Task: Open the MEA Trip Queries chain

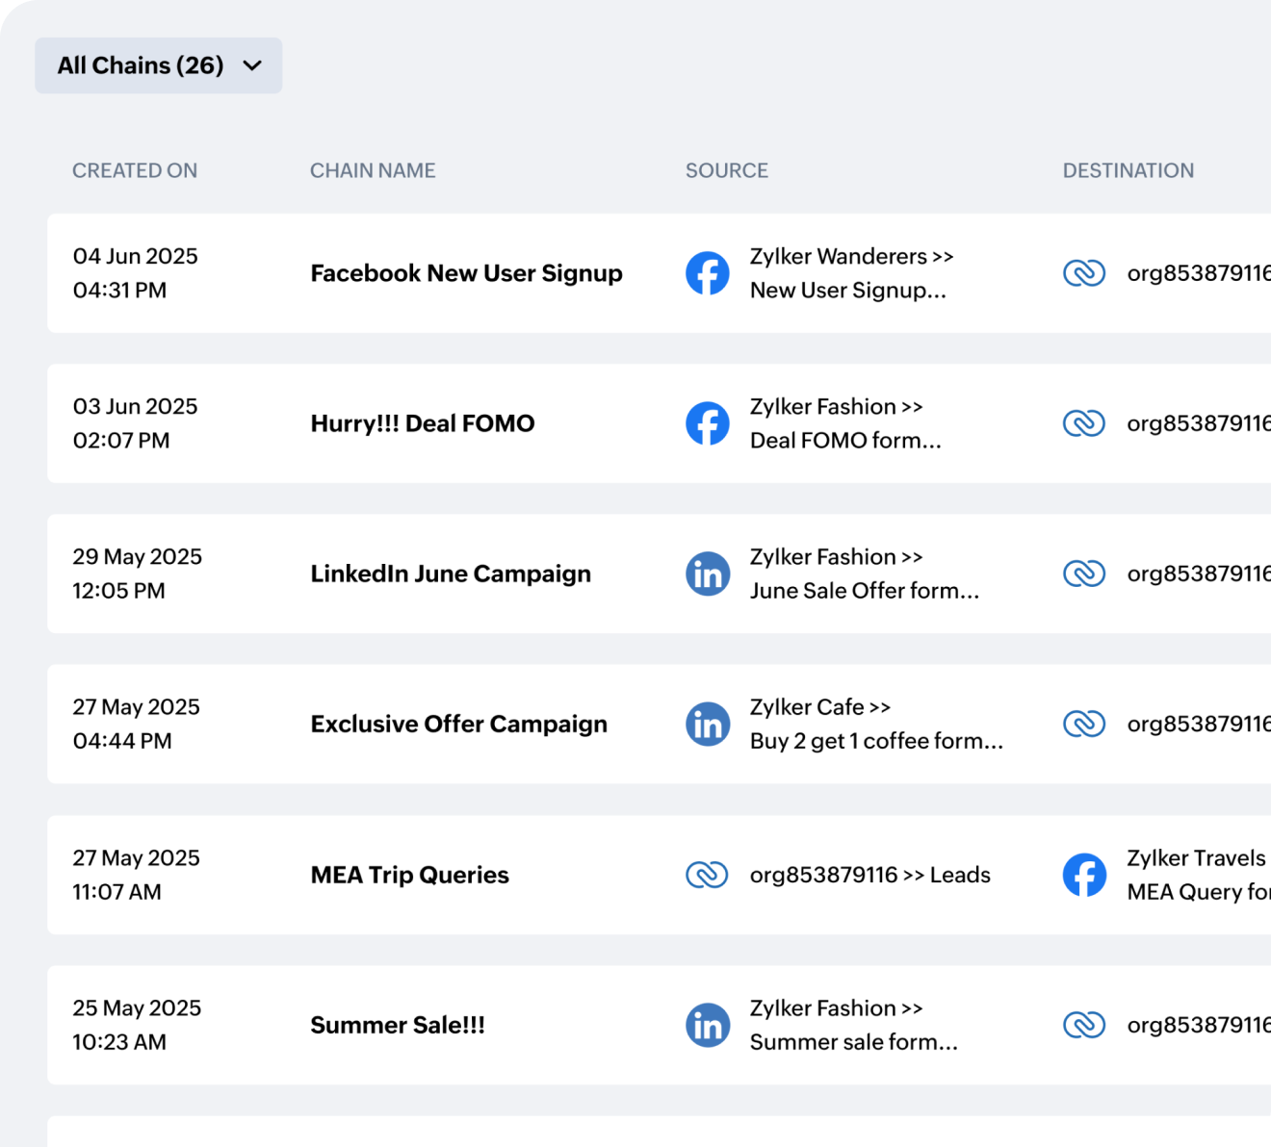Action: [409, 874]
